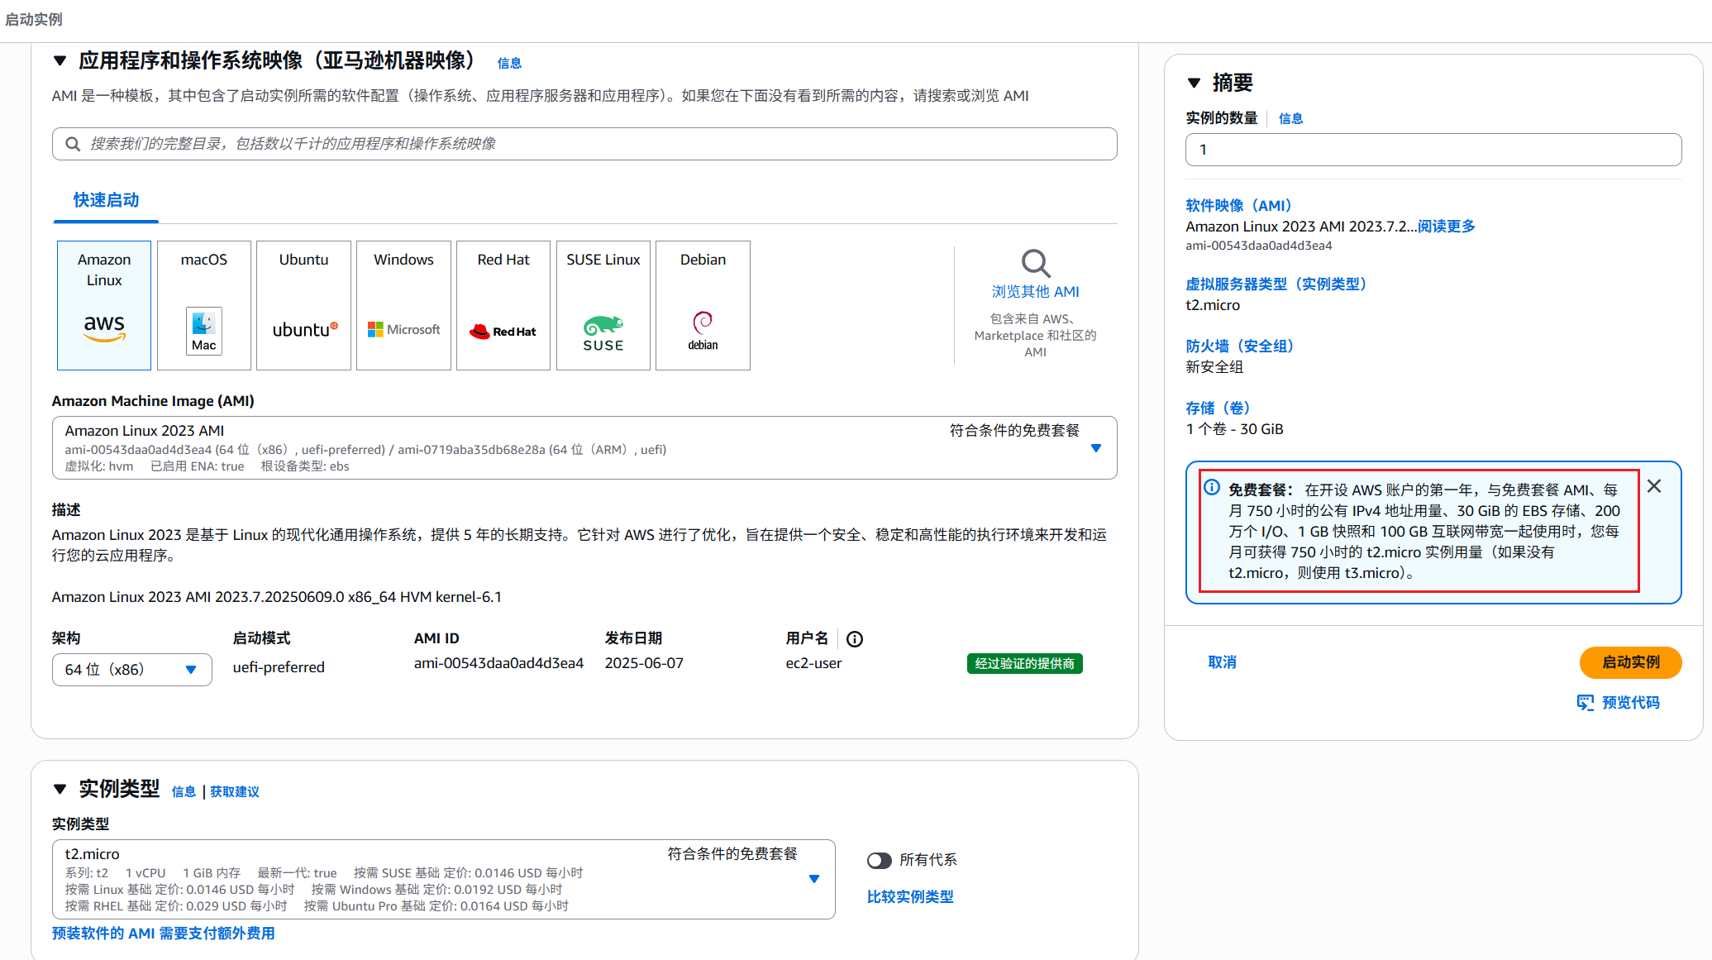This screenshot has height=960, width=1712.
Task: Click the 启动实例 page title
Action: 34,20
